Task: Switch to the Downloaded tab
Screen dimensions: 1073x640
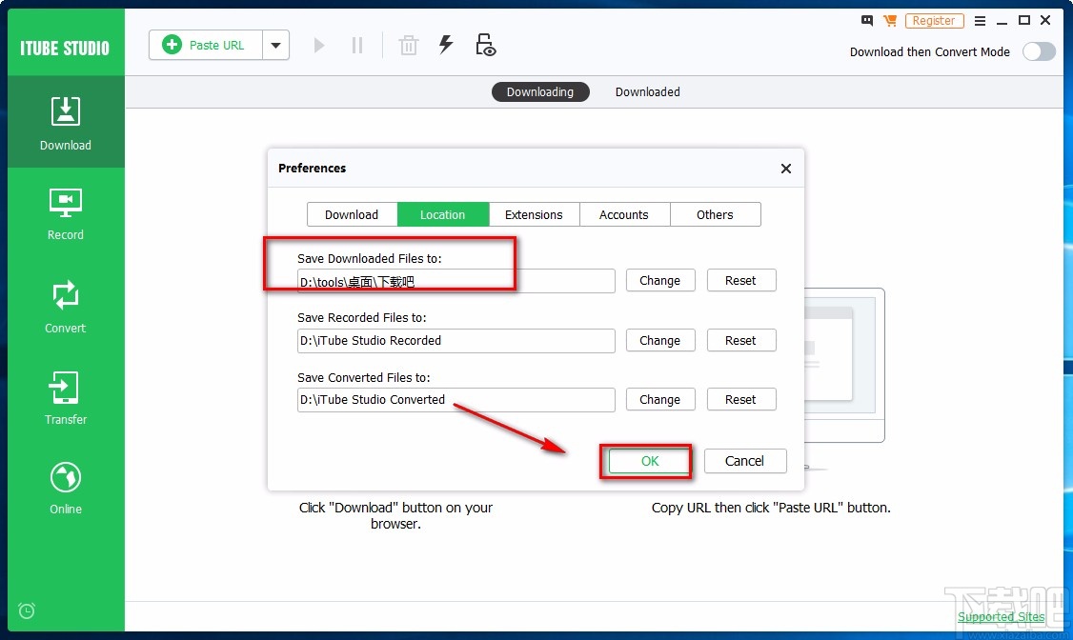Action: [x=647, y=91]
